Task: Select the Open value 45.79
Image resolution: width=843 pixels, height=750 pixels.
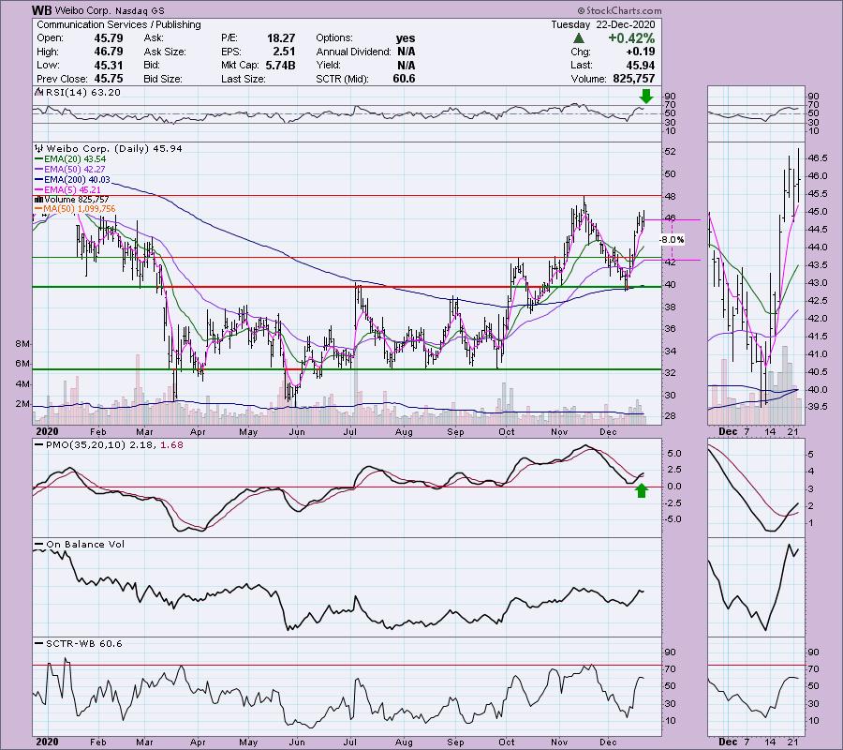Action: 109,38
